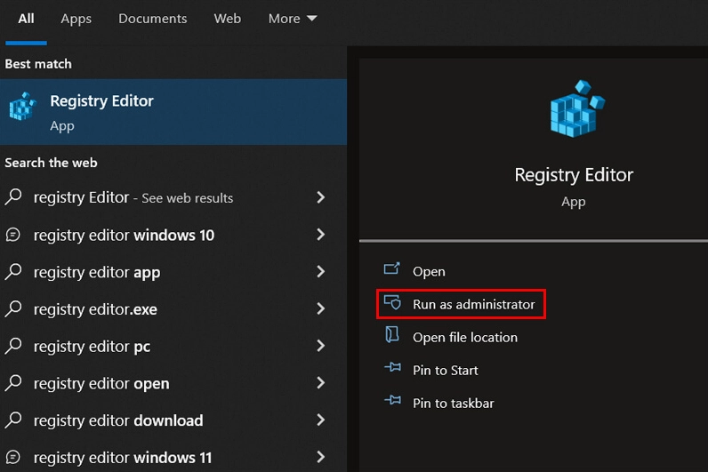Expand chevron for 'registry editor open'
Viewport: 708px width, 472px height.
320,382
